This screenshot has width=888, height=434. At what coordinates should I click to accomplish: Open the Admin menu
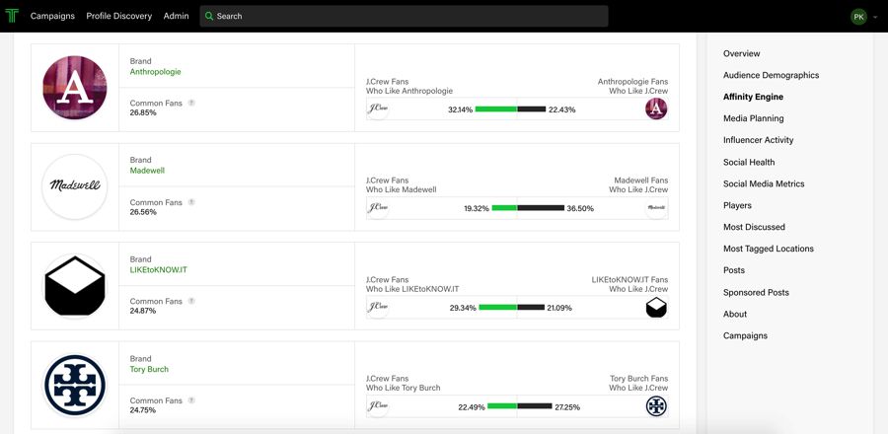tap(177, 16)
